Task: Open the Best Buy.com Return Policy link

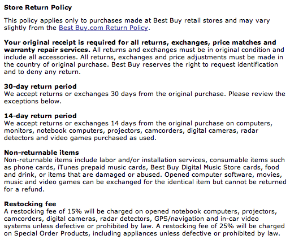Action: click(x=103, y=28)
